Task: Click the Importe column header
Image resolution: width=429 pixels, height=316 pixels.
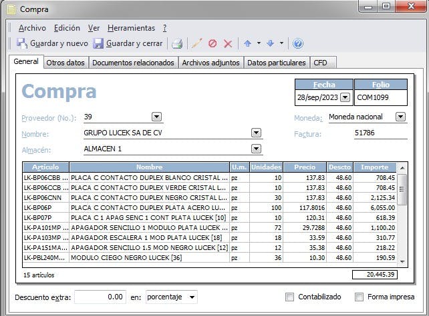Action: 375,167
